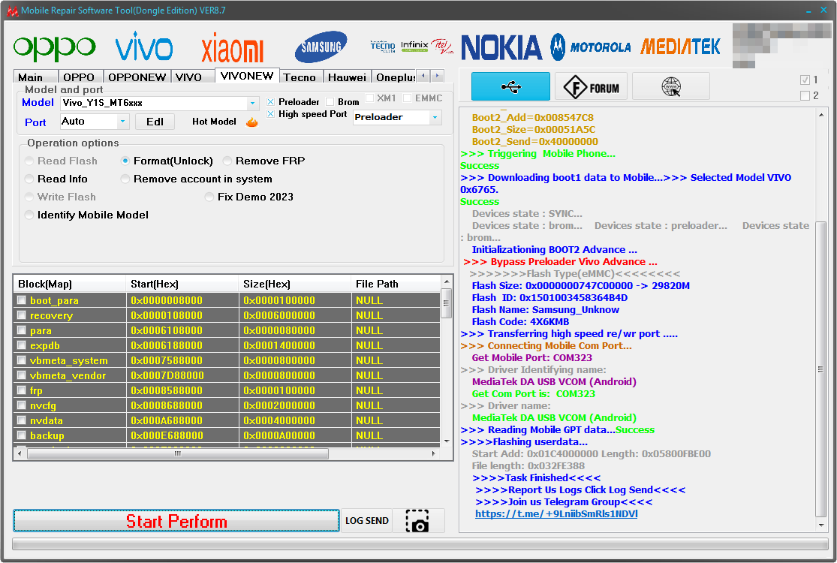837x563 pixels.
Task: Click the Edl button
Action: [155, 122]
